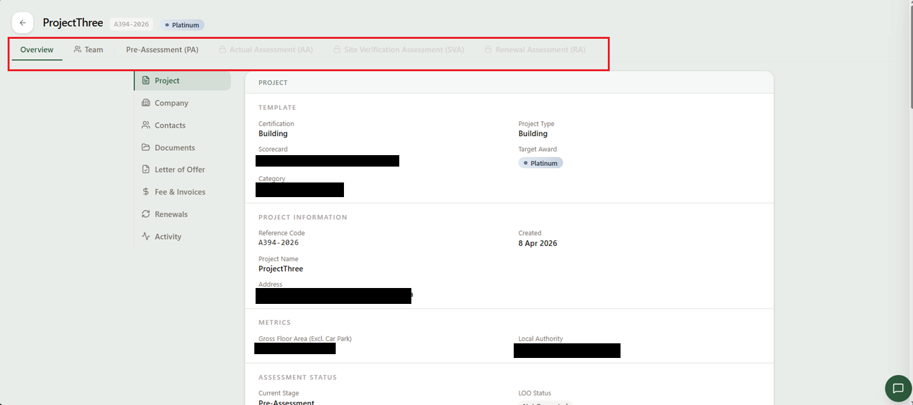Click the Platinum badge in the header
This screenshot has width=913, height=405.
[182, 25]
